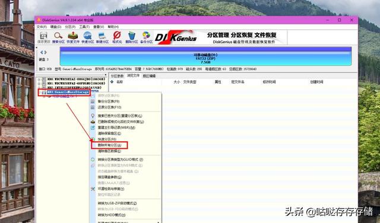This screenshot has height=223, width=380.
Task: Sort file list by 名称 column
Action: click(119, 82)
